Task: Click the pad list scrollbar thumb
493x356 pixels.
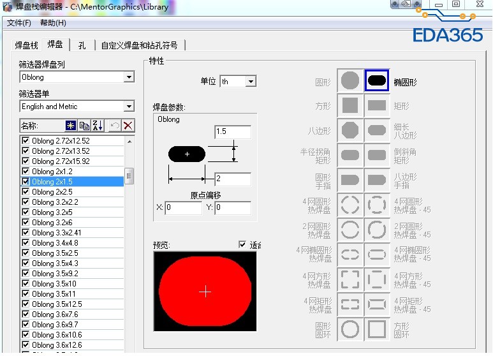Action: [129, 176]
